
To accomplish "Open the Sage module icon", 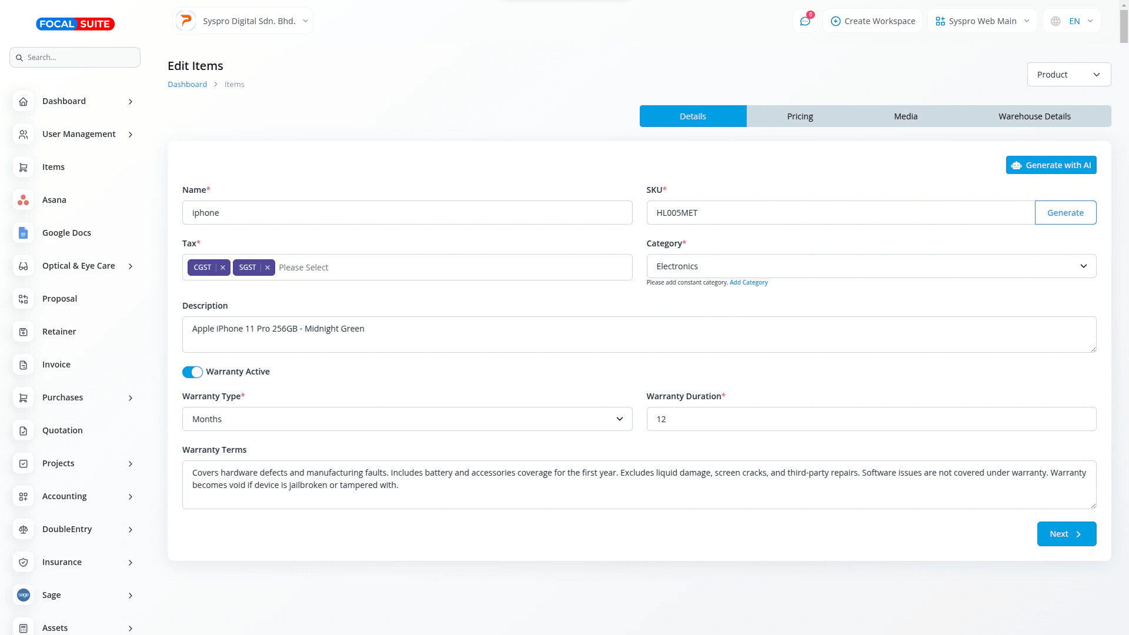I will click(23, 595).
